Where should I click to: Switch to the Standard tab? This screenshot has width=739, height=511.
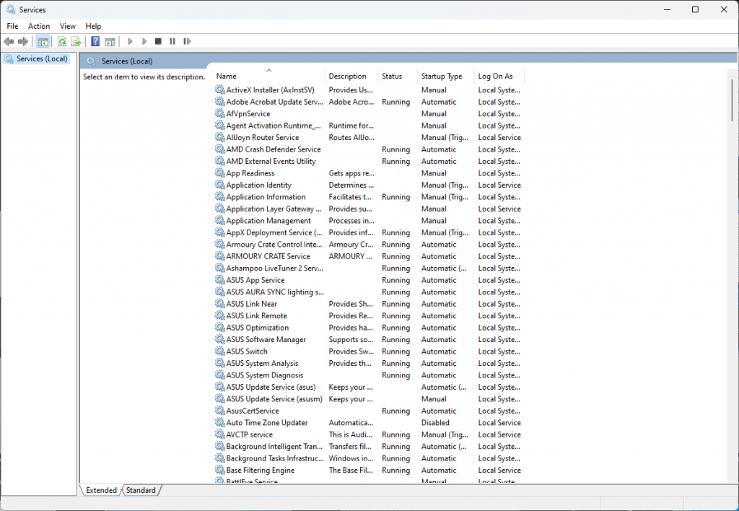[x=141, y=490]
